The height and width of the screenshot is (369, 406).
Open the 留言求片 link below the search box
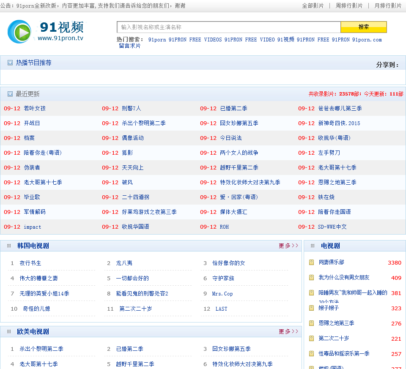tap(129, 46)
